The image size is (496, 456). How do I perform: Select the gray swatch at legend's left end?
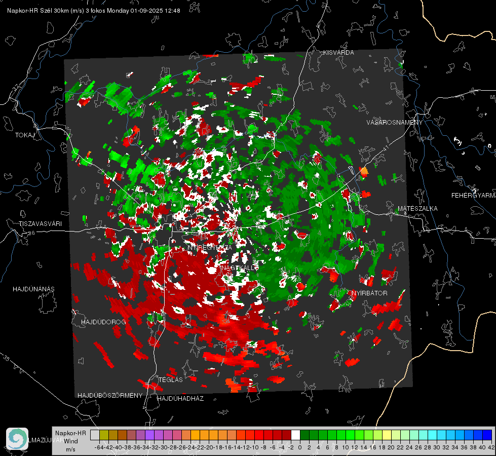click(95, 435)
